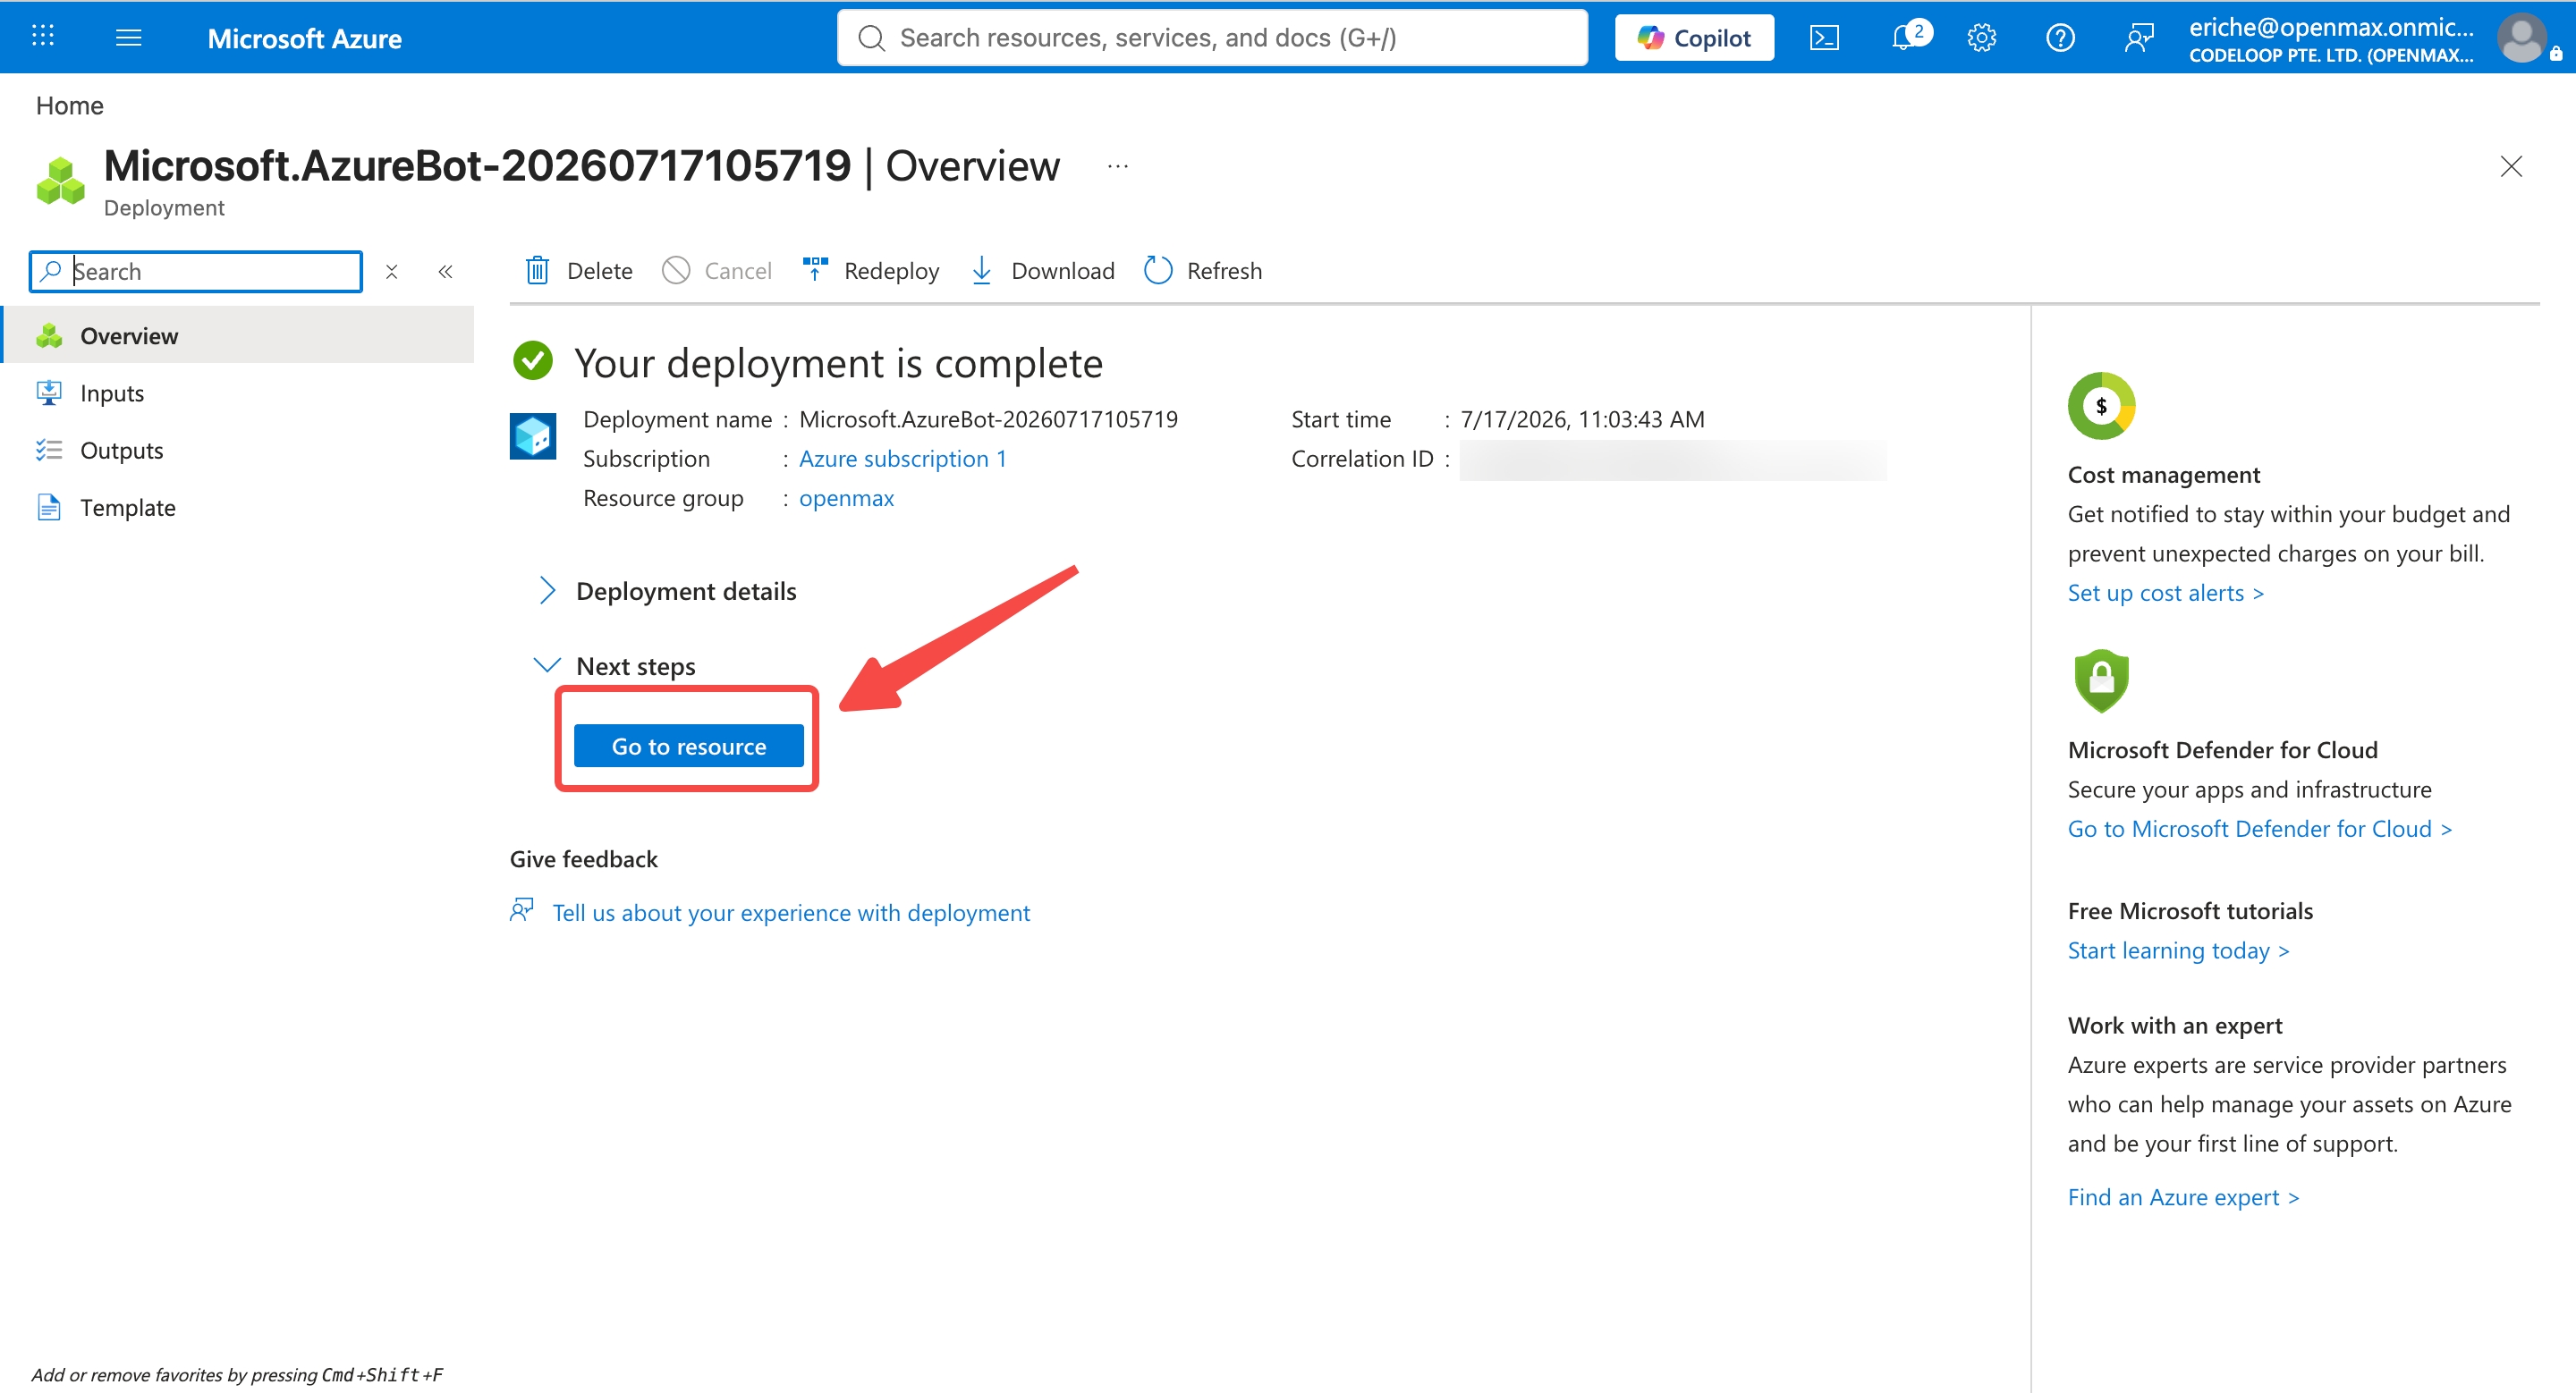Click the Microsoft.AzureBot deployment name value
Viewport: 2576px width, 1393px height.
(988, 419)
